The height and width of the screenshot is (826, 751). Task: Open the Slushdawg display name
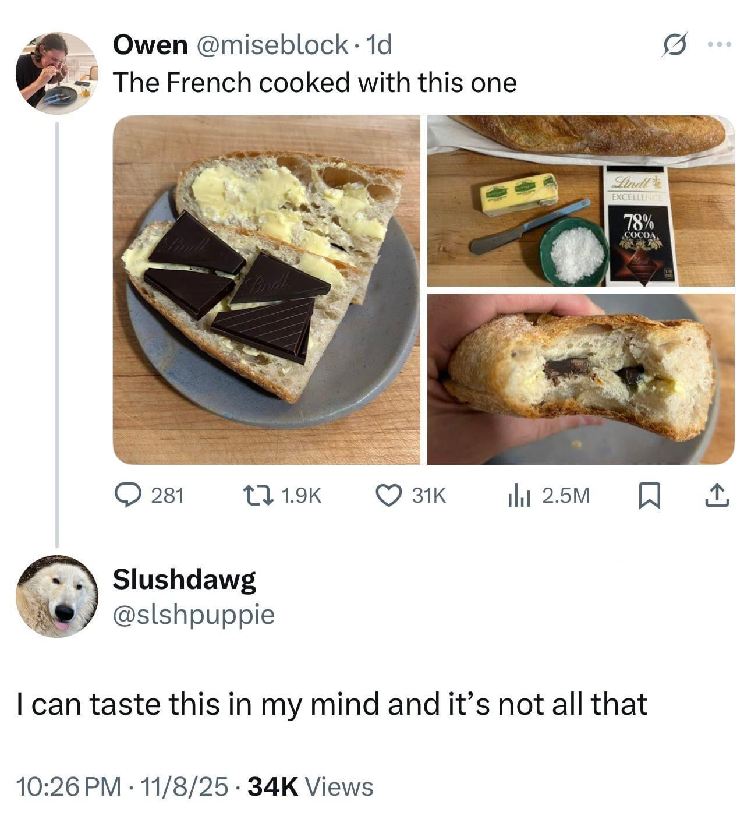(184, 579)
